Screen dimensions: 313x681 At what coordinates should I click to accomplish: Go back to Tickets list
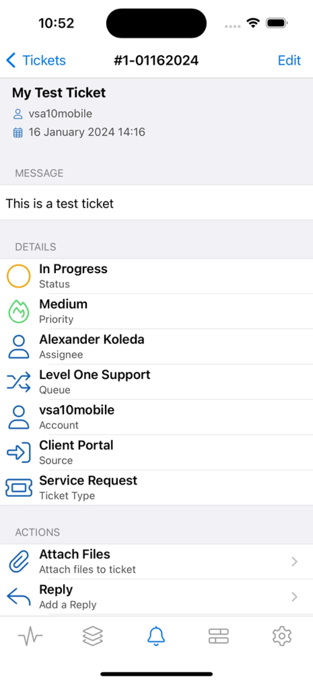36,60
